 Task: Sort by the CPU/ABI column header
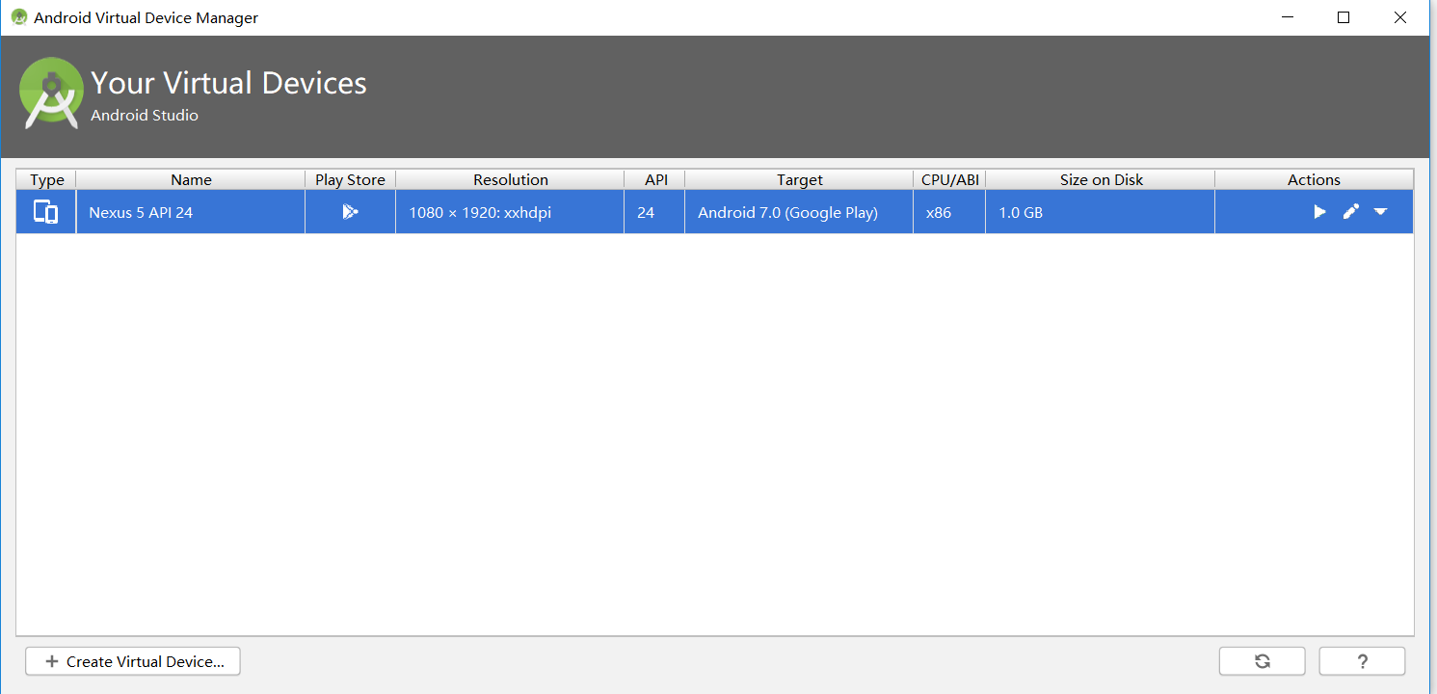coord(949,179)
